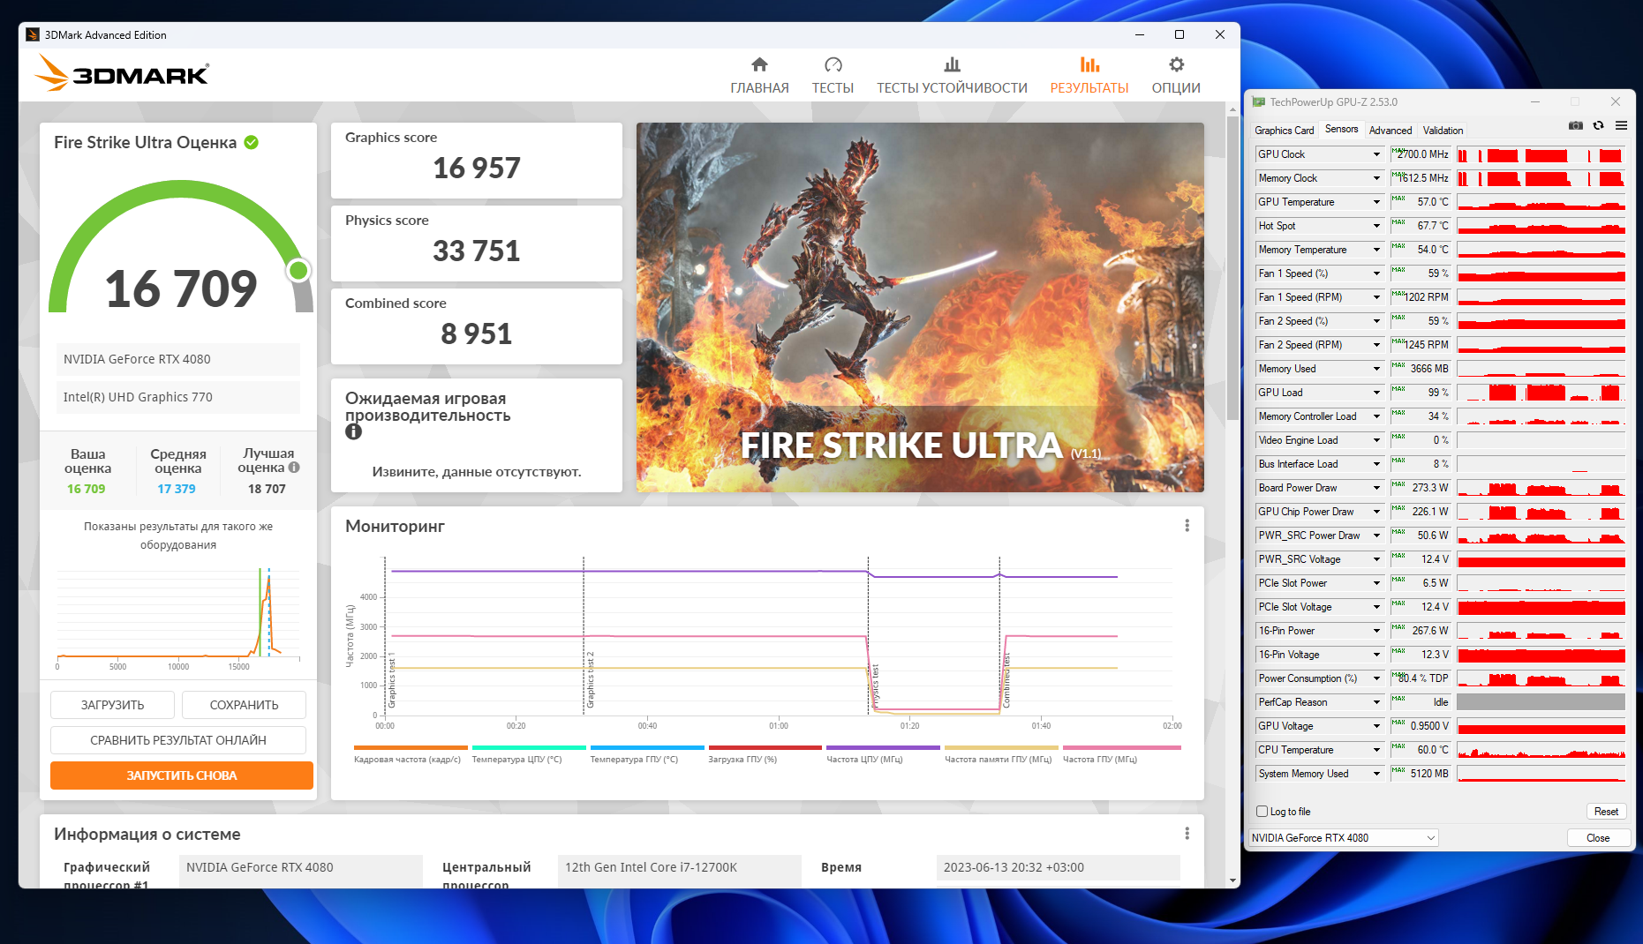Viewport: 1643px width, 944px height.
Task: Open GPU-Z Validation tab
Action: tap(1443, 131)
